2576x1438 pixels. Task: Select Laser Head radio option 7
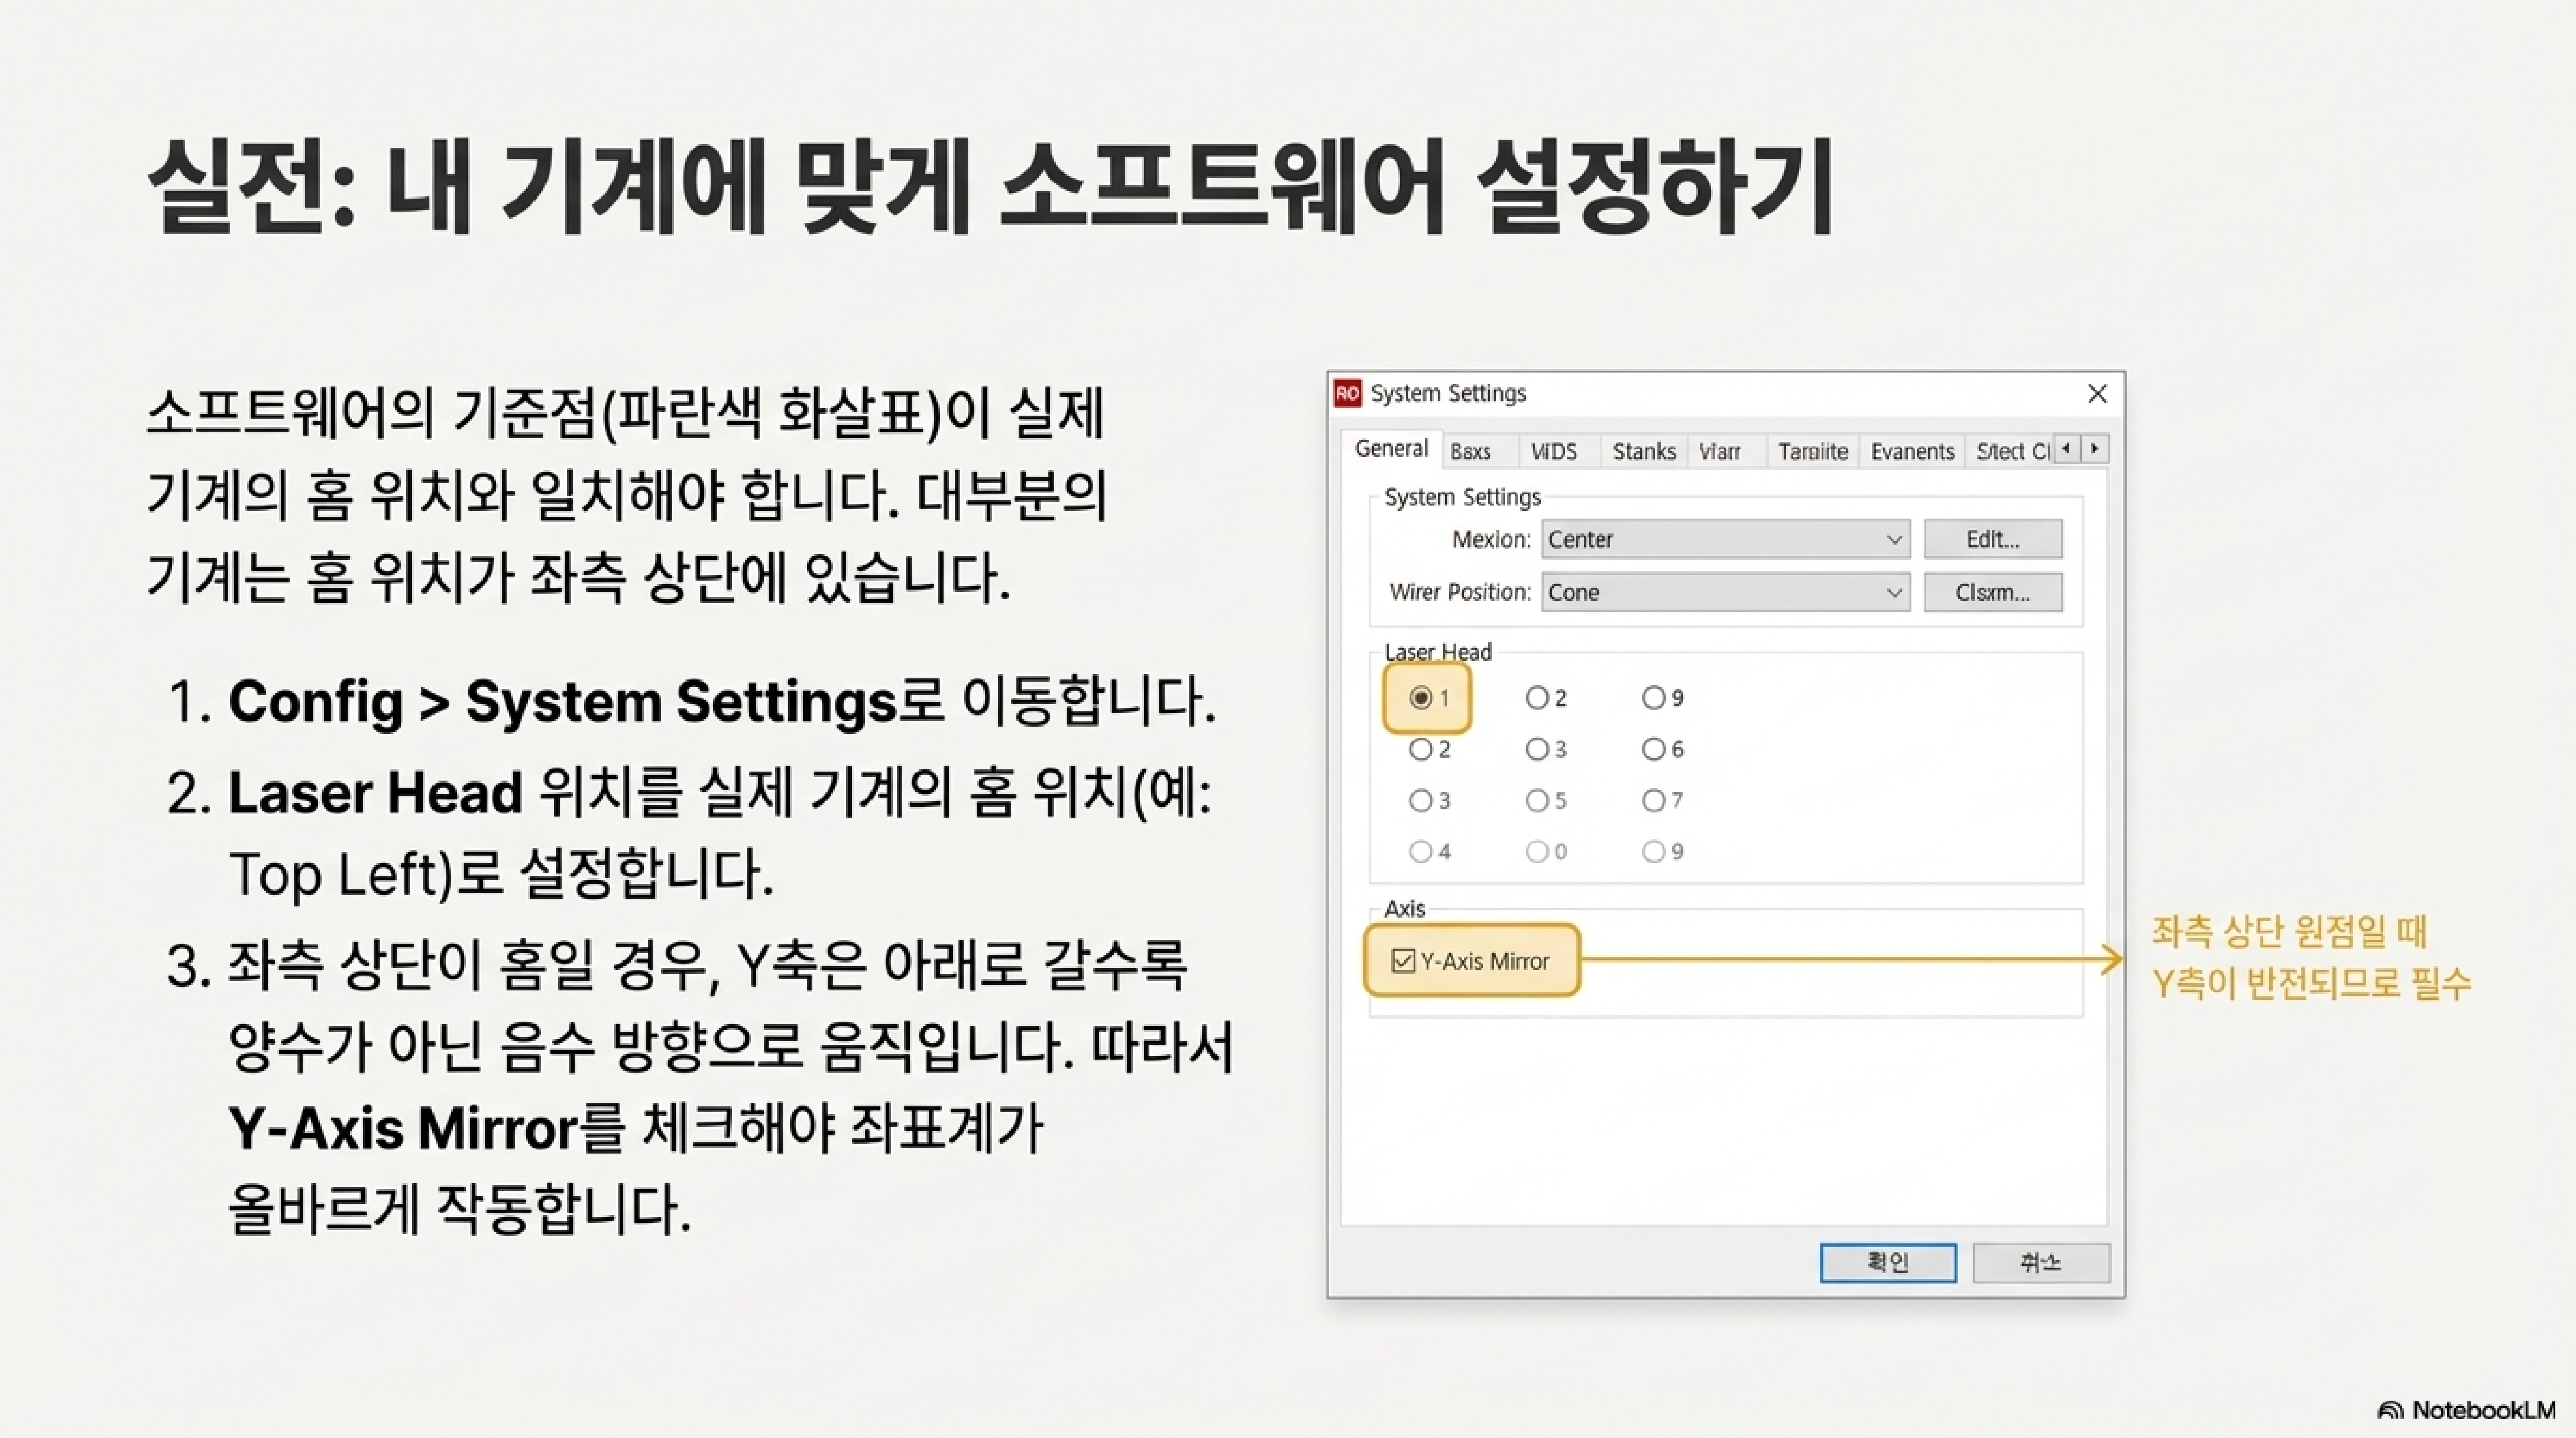[1653, 800]
